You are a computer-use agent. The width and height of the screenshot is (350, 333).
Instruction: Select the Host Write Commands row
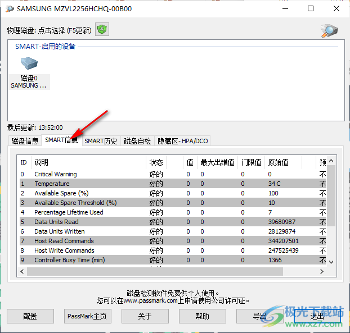coord(173,250)
